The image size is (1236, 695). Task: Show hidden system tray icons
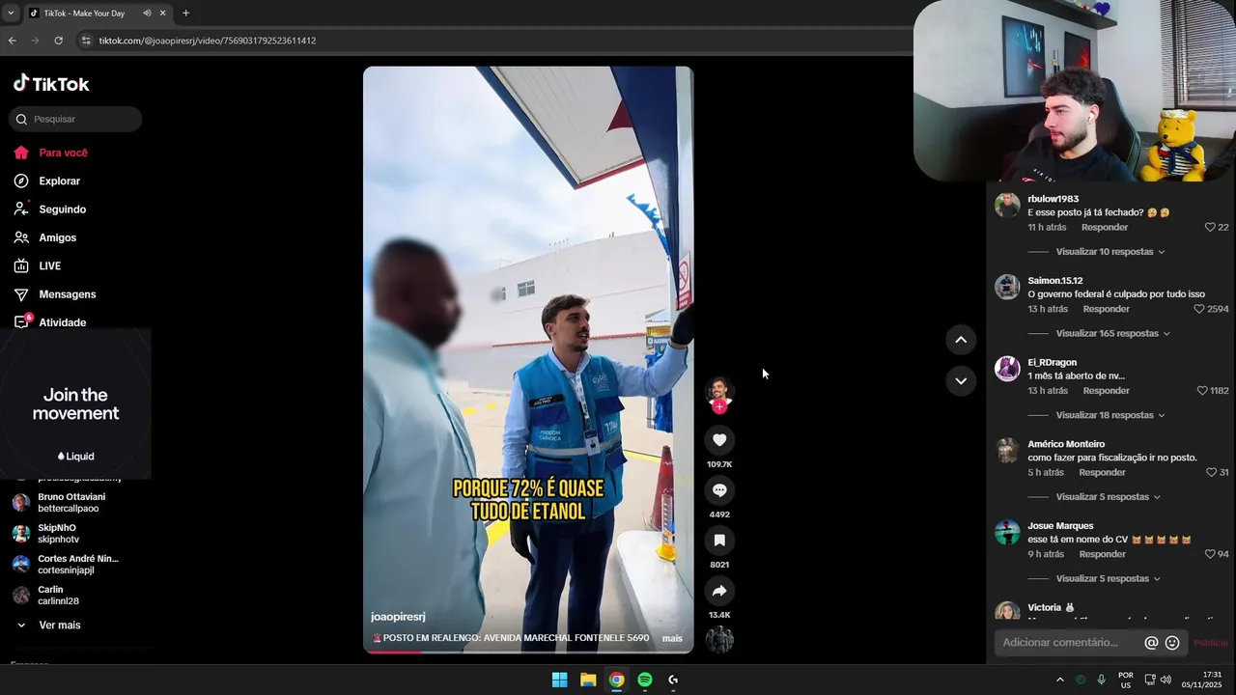tap(1059, 680)
